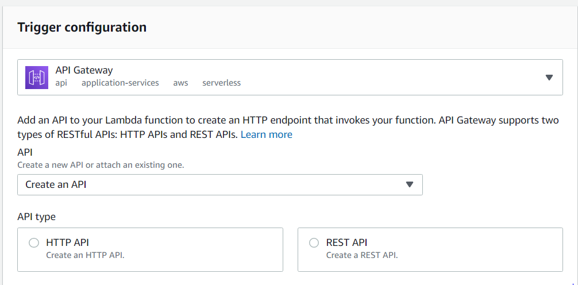
Task: Click the API Gateway trigger name text
Action: coord(84,70)
